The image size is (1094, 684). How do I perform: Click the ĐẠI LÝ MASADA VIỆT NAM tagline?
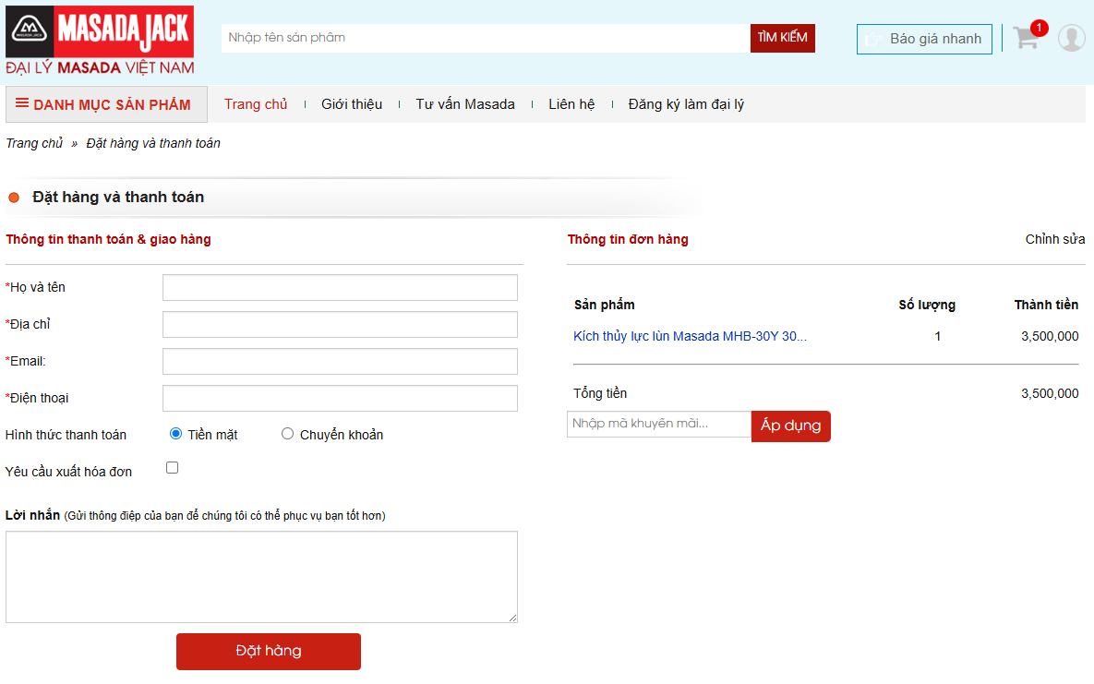100,67
